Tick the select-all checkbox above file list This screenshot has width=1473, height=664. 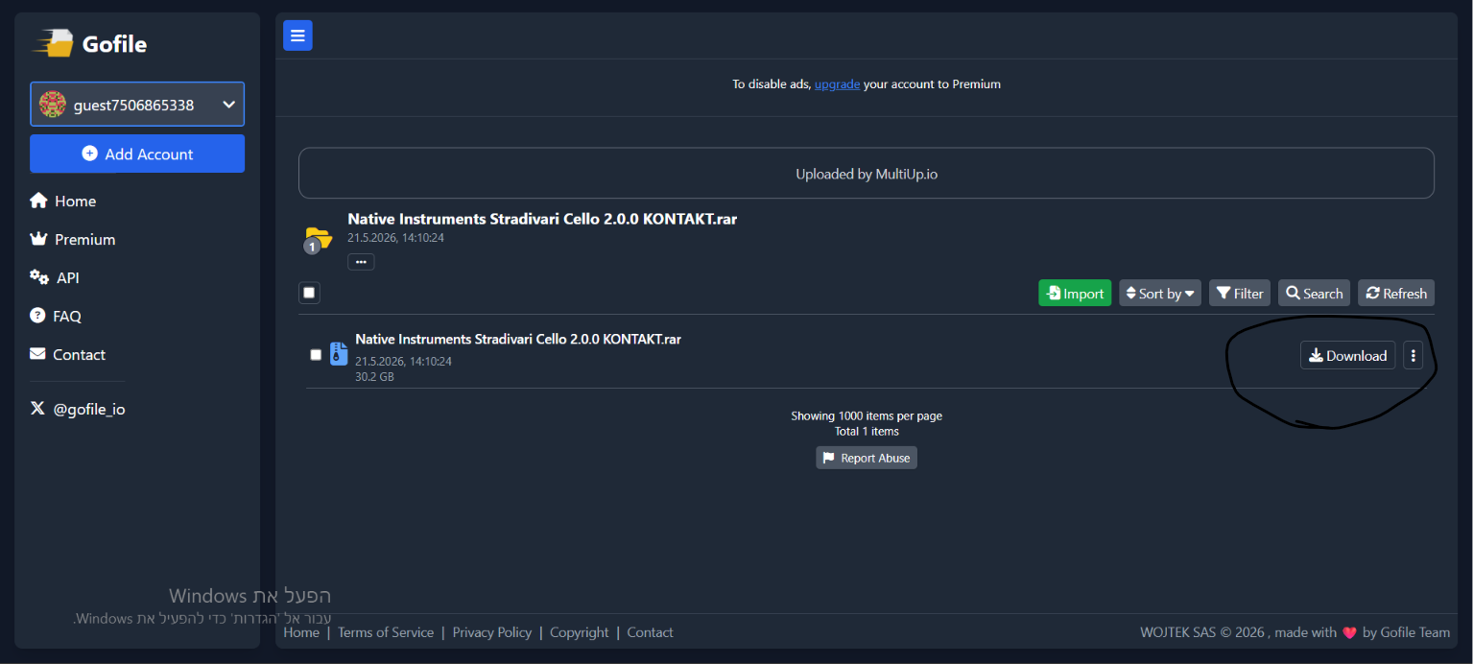pos(309,293)
